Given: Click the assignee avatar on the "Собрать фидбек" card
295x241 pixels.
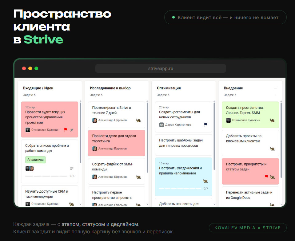Looking at the screenshot, I should (x=94, y=177).
